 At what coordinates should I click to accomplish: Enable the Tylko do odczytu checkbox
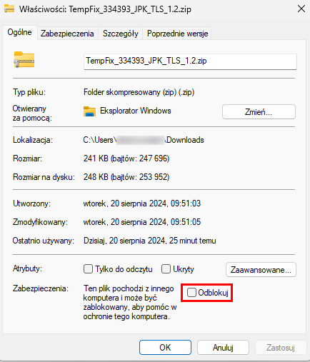click(88, 269)
